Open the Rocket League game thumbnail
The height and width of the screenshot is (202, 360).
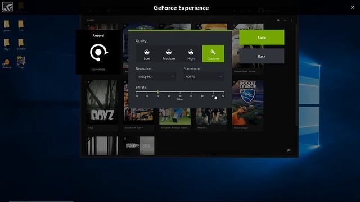pos(247,102)
